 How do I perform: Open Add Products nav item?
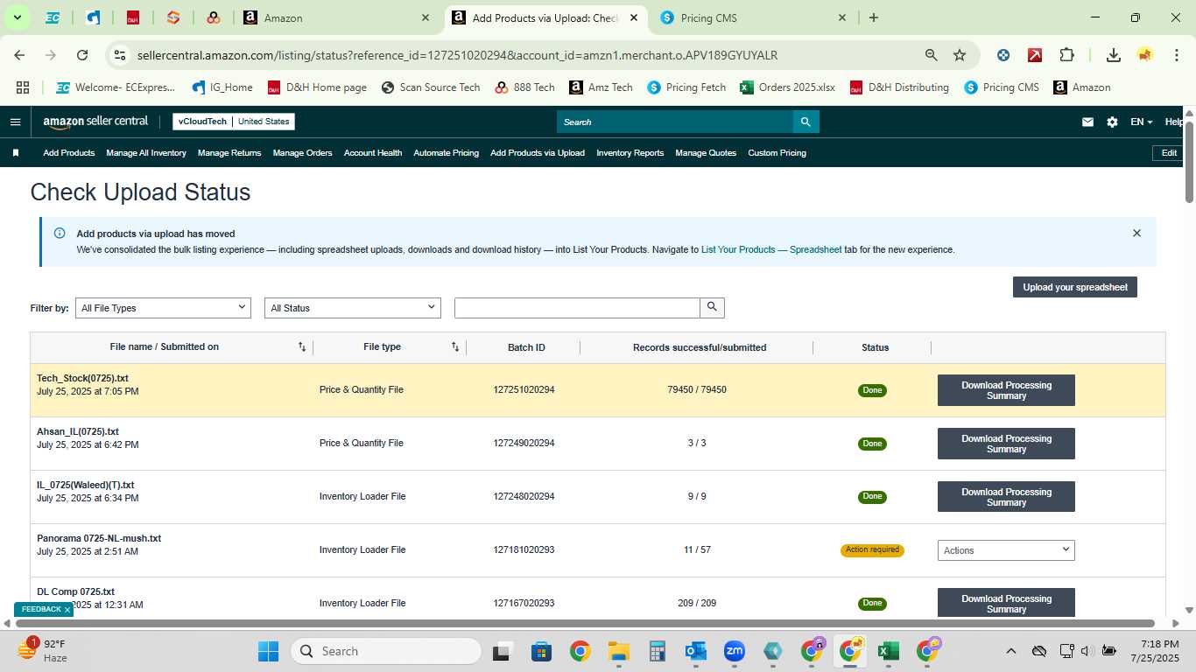click(x=69, y=153)
